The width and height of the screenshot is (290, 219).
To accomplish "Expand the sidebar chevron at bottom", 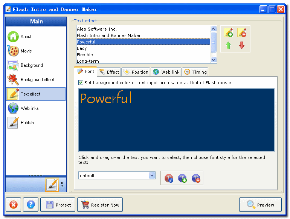I will pos(62,184).
